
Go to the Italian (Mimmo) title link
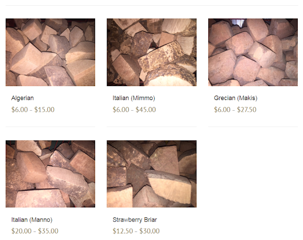click(x=134, y=98)
